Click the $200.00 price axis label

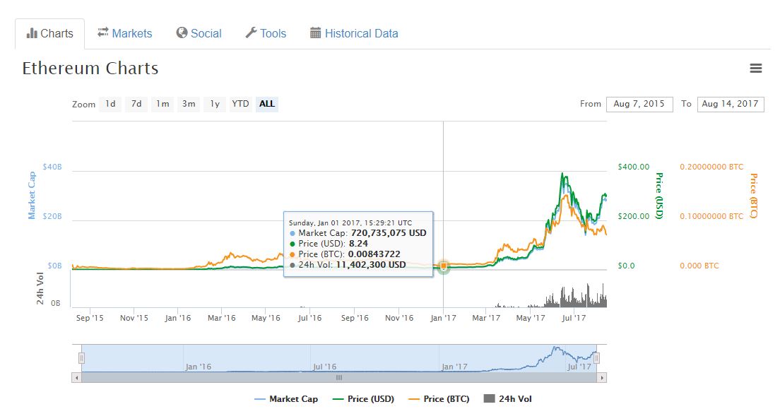tap(634, 216)
